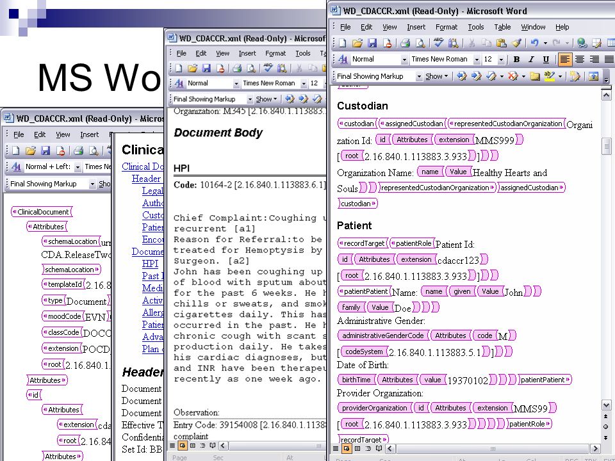The height and width of the screenshot is (461, 615).
Task: Toggle Center alignment in the front window
Action: click(x=580, y=59)
